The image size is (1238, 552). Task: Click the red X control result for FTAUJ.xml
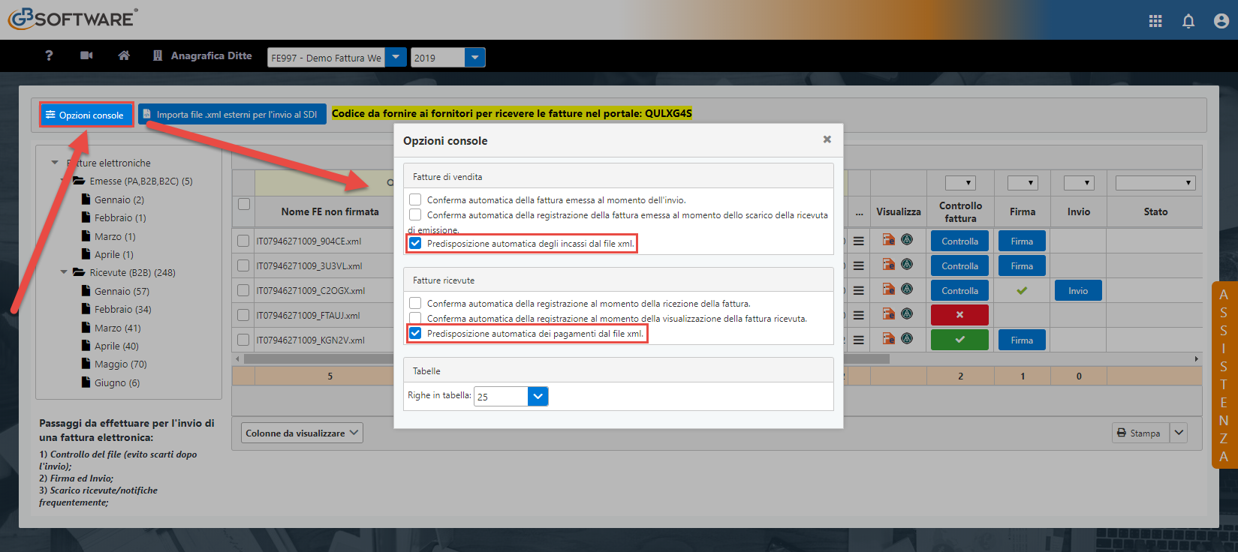click(x=959, y=315)
